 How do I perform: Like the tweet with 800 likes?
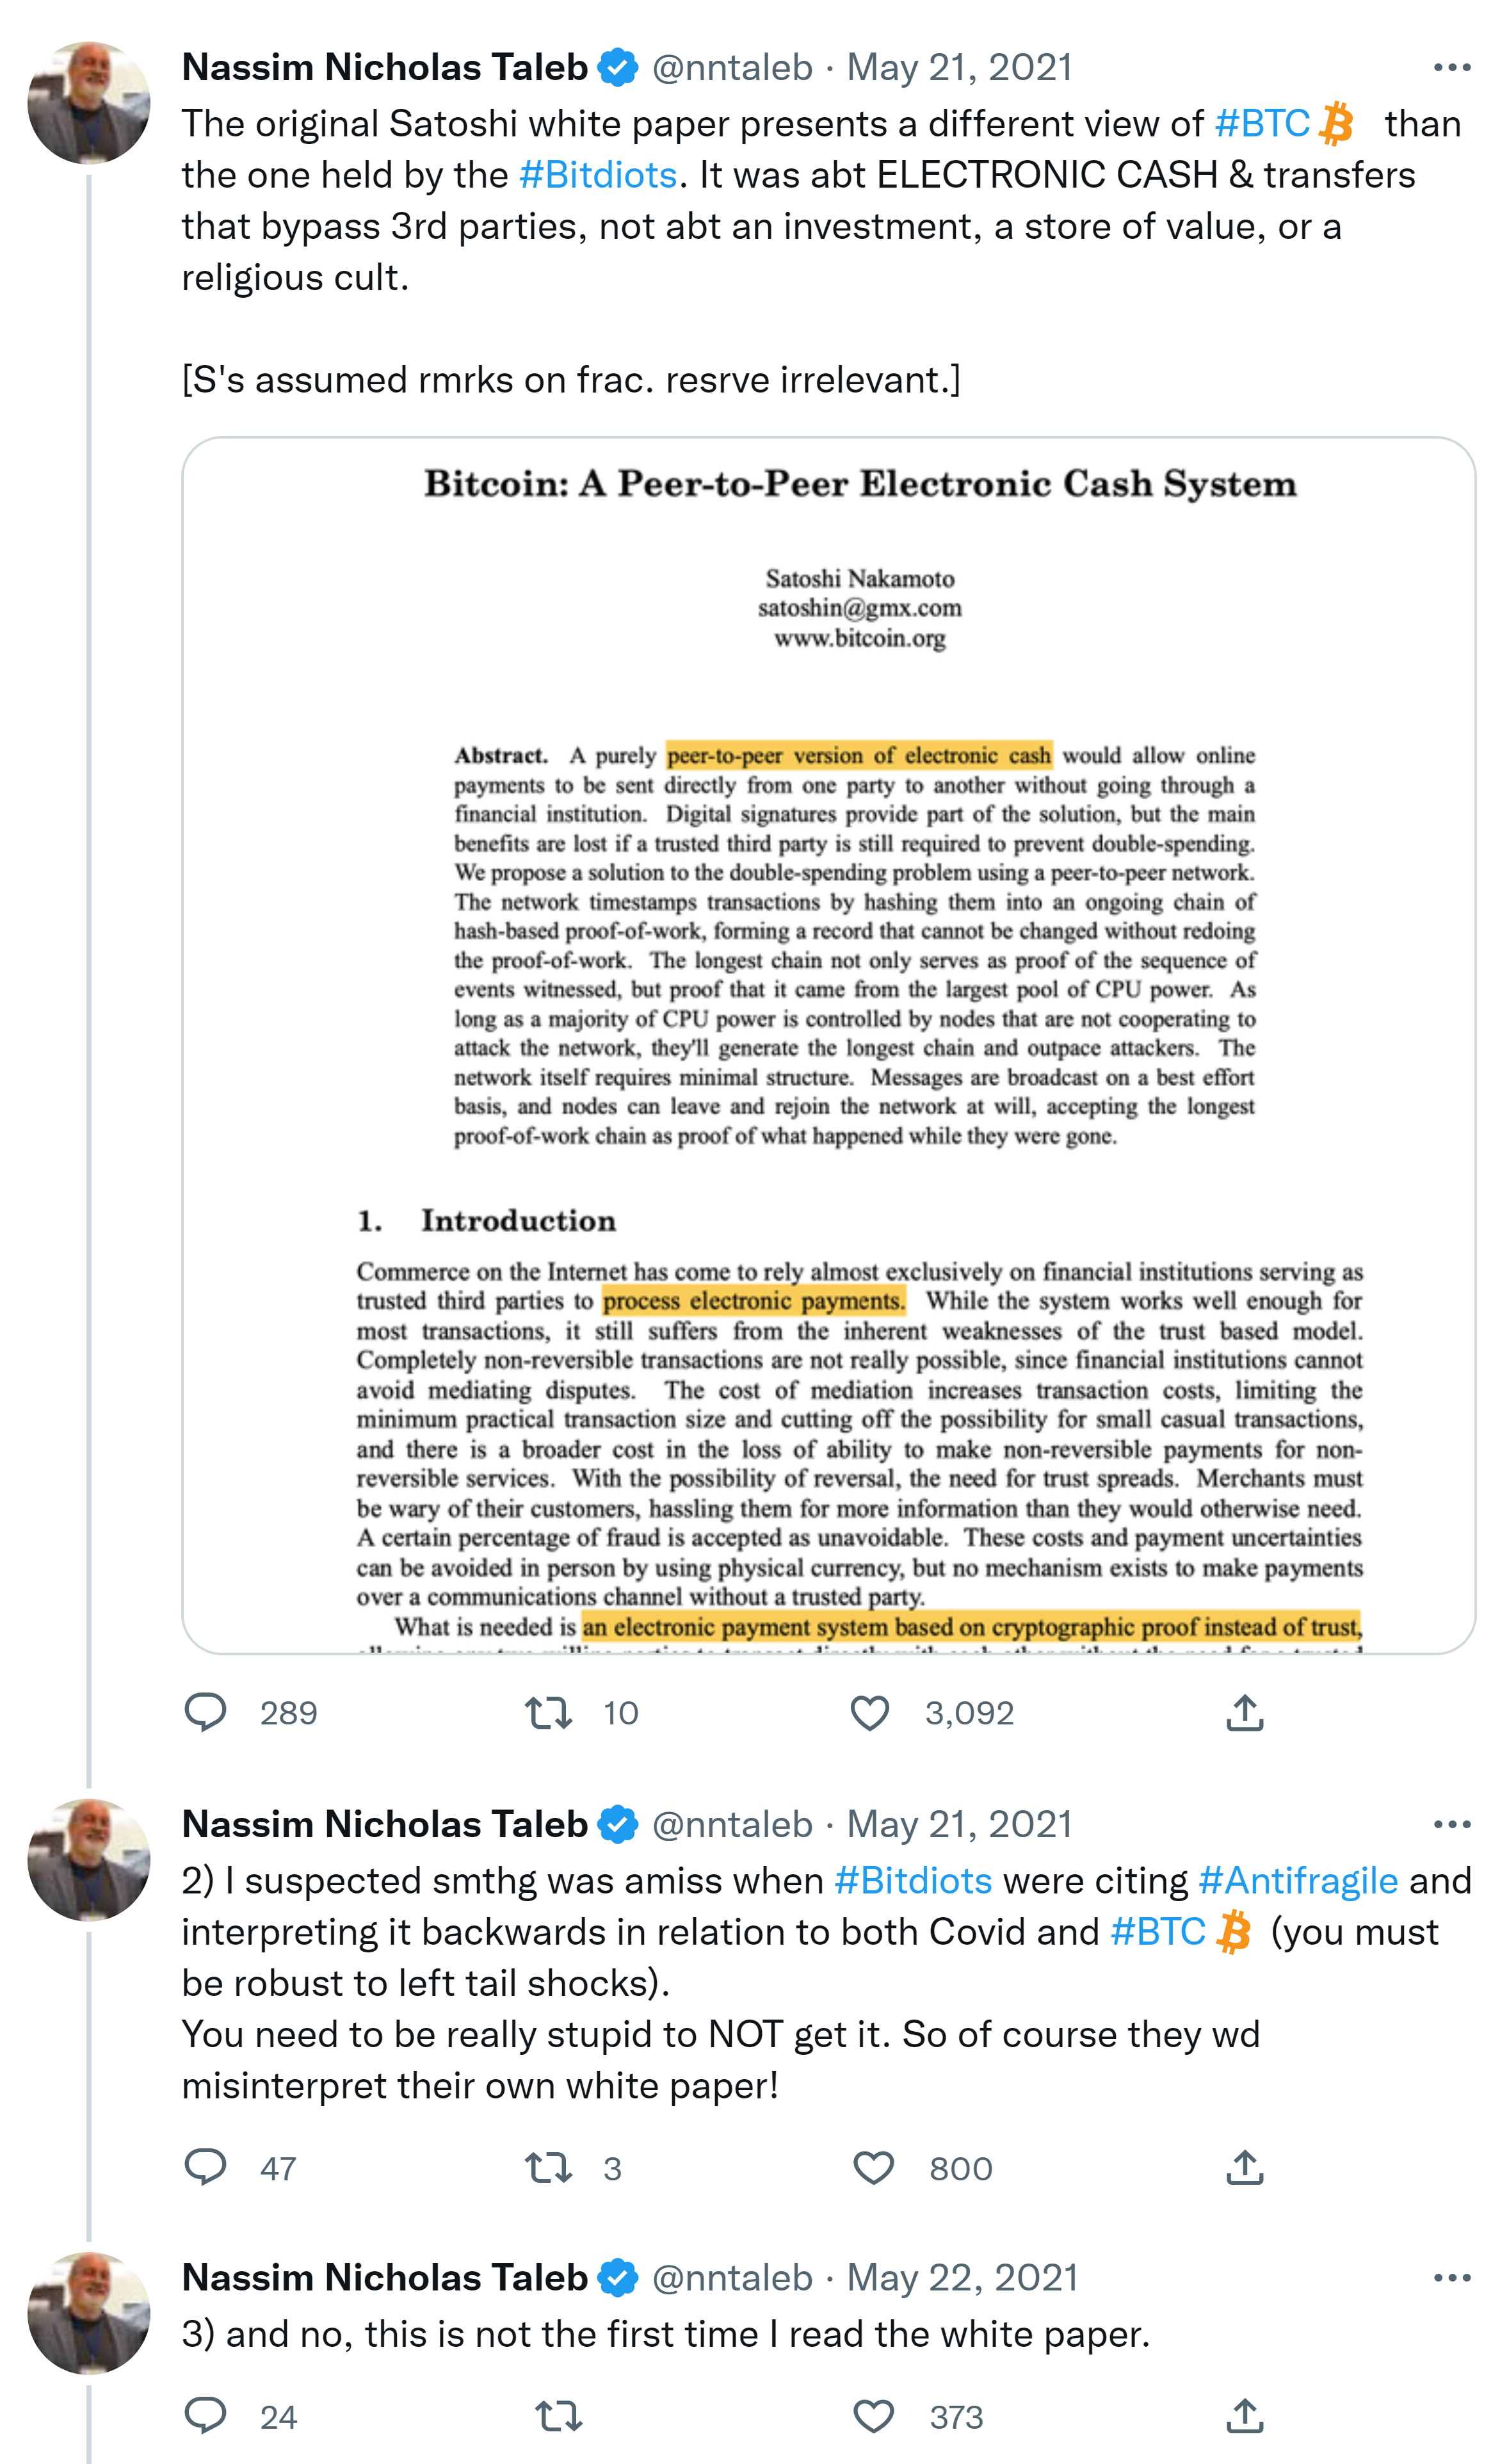pos(873,2167)
